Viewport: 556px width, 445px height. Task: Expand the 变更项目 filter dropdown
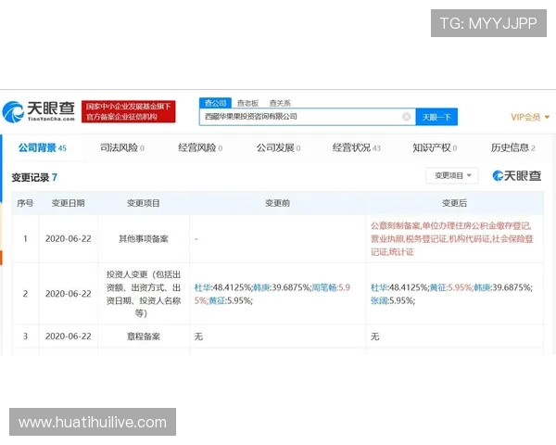pos(452,175)
